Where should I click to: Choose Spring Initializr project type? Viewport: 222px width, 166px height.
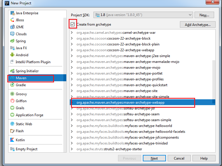pyautogui.click(x=36, y=71)
